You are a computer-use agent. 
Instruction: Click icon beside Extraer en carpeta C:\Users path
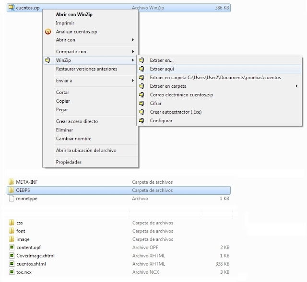[x=142, y=78]
